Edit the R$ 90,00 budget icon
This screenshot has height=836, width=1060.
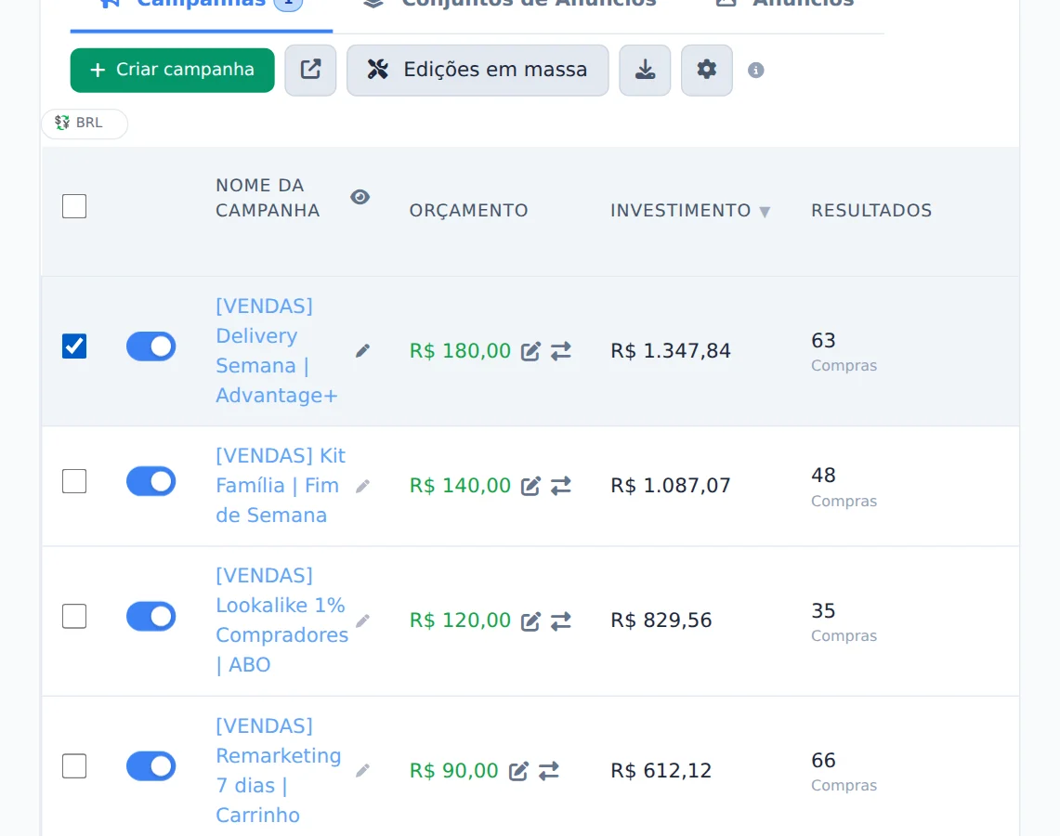518,771
